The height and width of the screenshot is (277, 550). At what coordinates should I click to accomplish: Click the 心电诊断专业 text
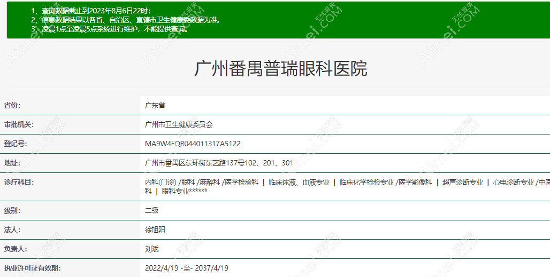point(513,182)
